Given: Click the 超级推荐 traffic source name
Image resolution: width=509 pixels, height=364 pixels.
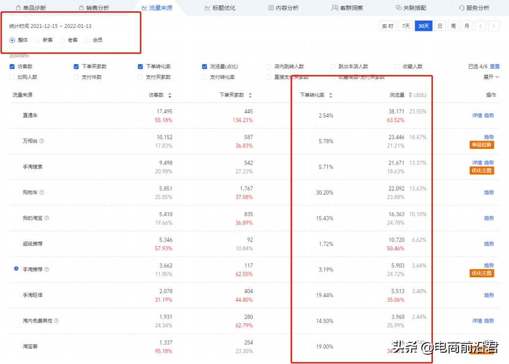Looking at the screenshot, I should 32,244.
